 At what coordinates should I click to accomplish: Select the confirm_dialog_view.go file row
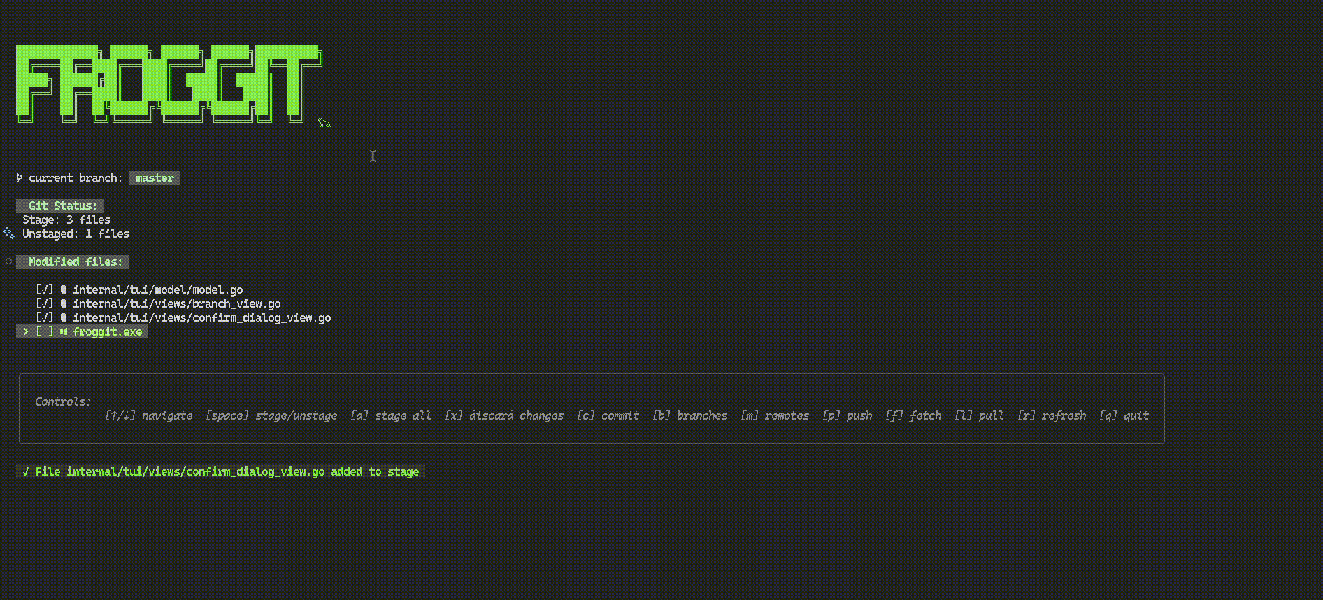pos(183,317)
